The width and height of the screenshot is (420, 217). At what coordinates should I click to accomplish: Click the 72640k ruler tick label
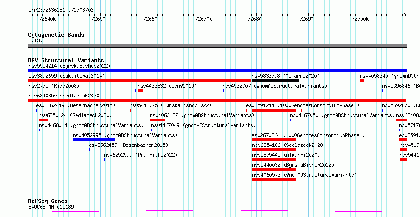47,19
